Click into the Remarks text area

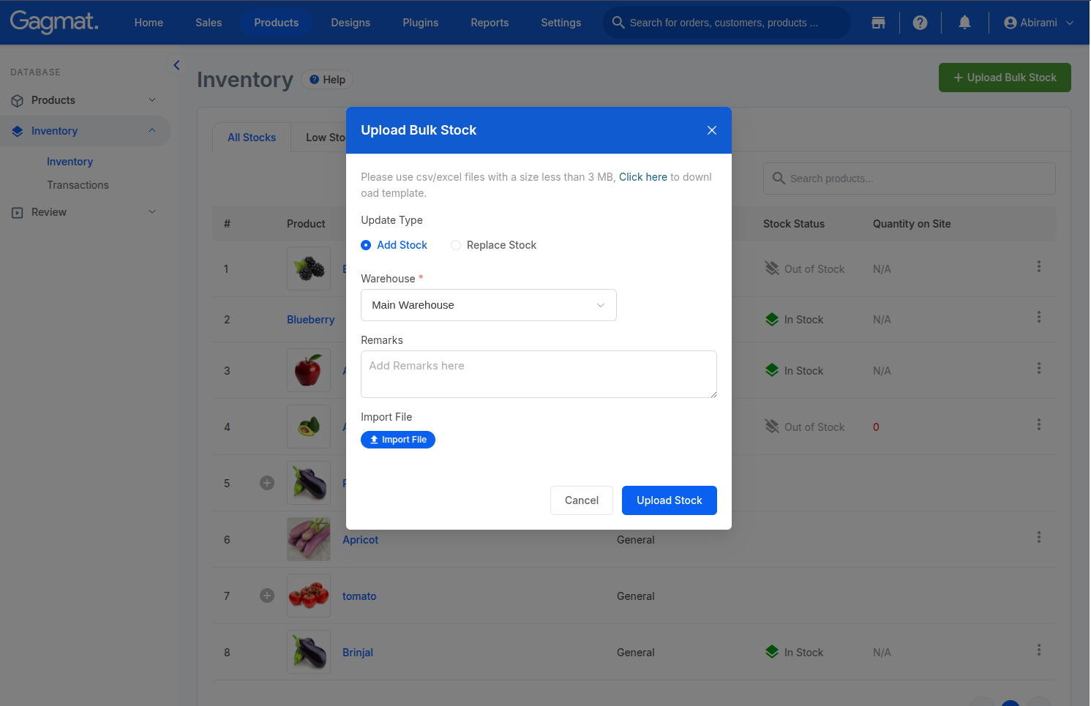click(539, 374)
